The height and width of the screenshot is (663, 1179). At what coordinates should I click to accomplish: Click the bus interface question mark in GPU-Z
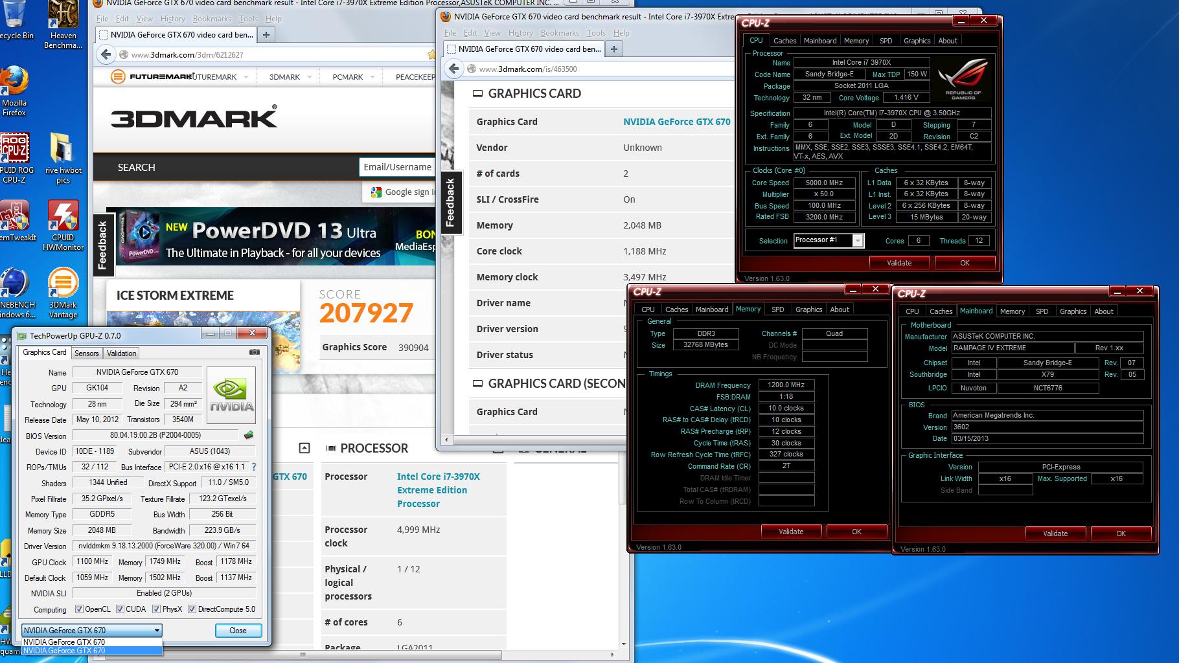(x=253, y=467)
